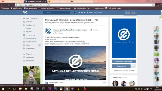Play the Seum Dero – Flash track in post
The height and width of the screenshot is (91, 162).
coord(47,83)
